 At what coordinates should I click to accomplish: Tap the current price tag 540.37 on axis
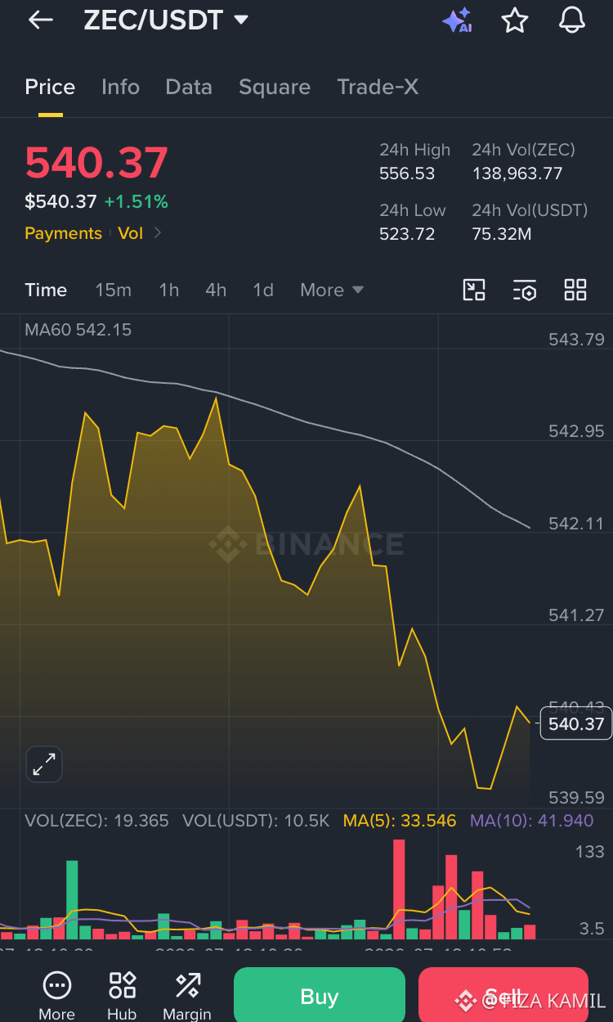click(576, 724)
